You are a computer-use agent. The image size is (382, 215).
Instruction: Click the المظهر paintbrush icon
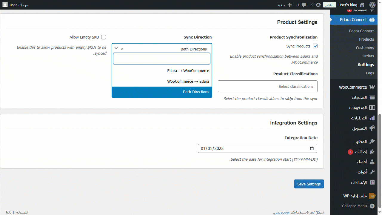[372, 142]
